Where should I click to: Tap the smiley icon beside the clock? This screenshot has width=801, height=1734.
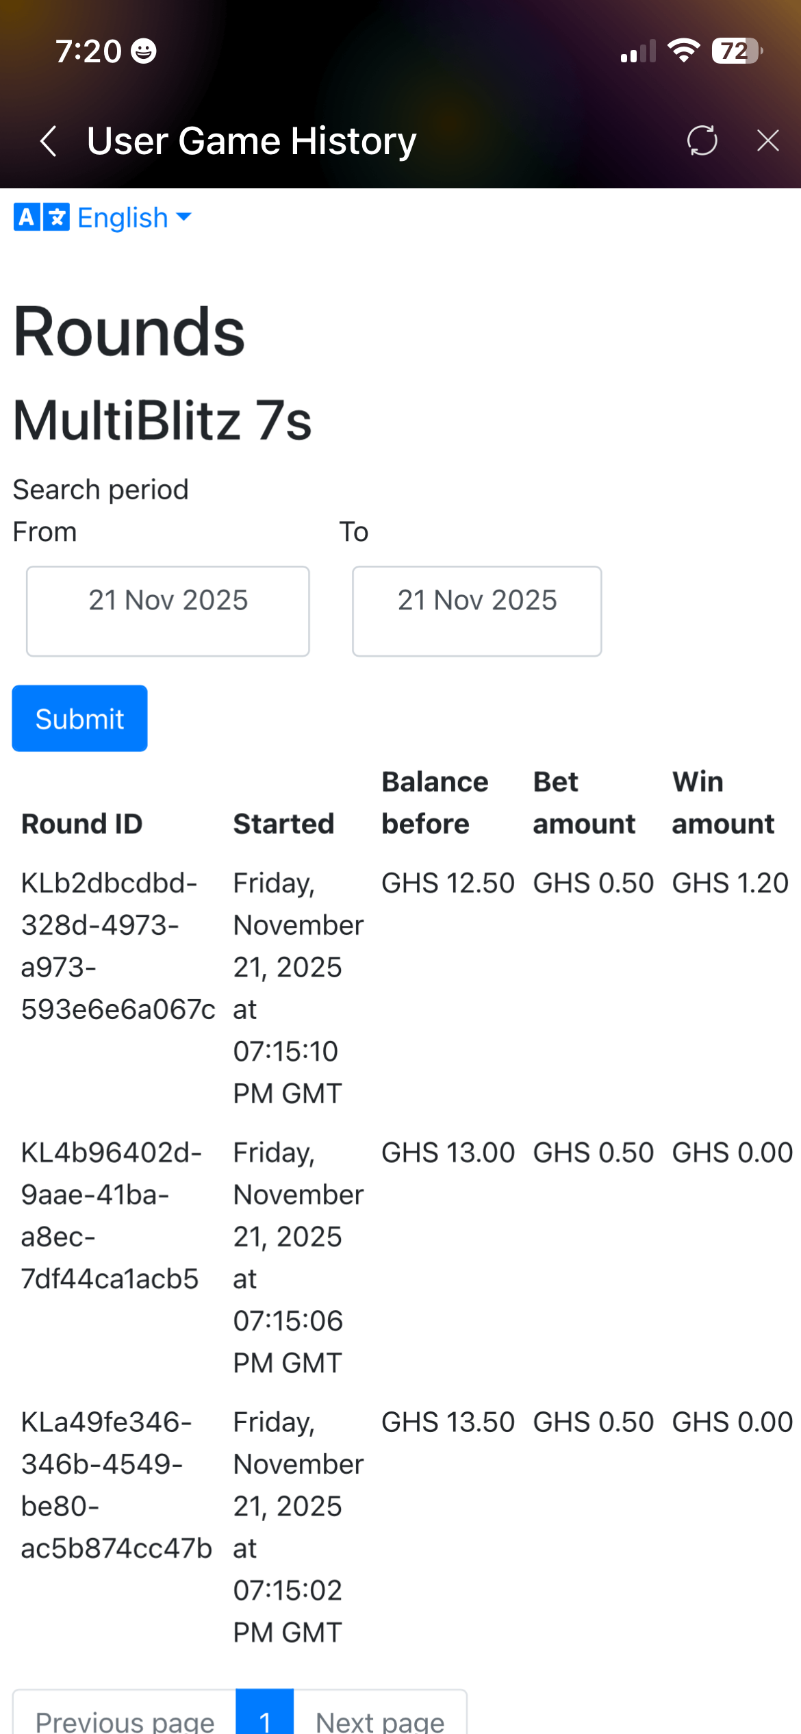[144, 51]
